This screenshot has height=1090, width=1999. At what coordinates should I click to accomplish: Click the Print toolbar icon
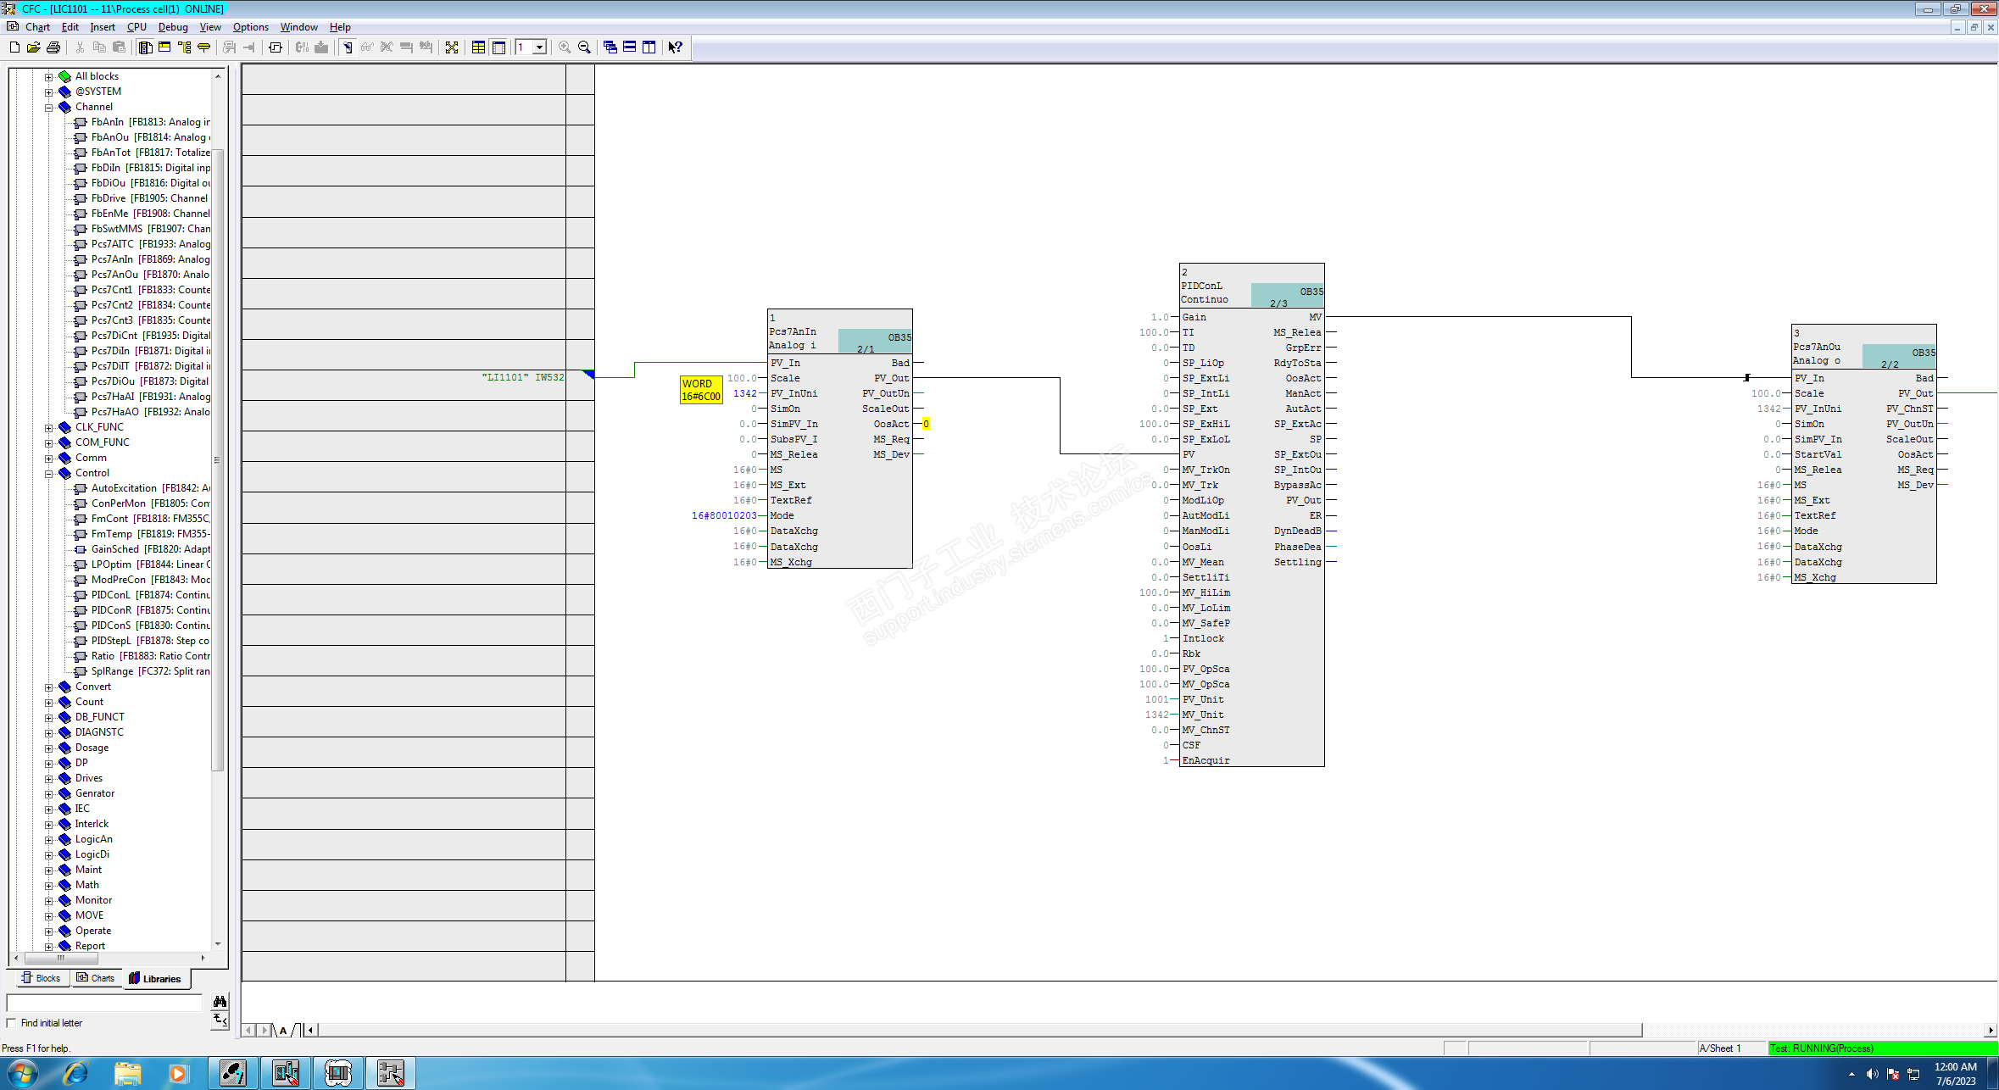pyautogui.click(x=53, y=47)
